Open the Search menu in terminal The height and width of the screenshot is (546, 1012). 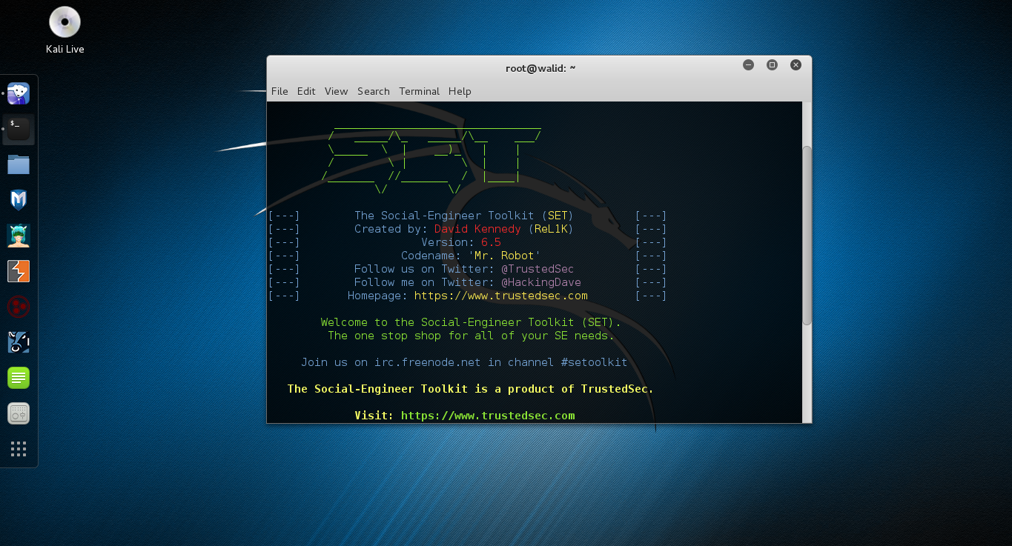pyautogui.click(x=373, y=91)
